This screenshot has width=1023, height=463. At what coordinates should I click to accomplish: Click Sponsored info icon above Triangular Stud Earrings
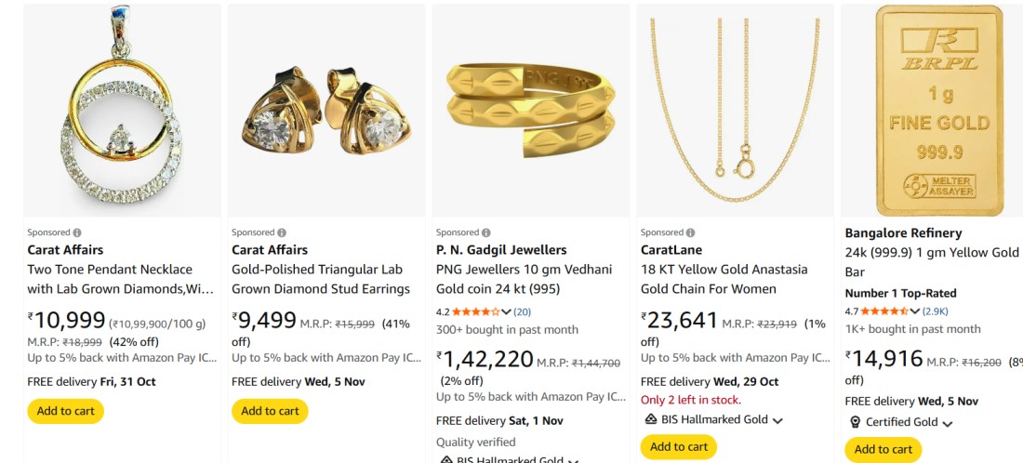click(x=282, y=232)
